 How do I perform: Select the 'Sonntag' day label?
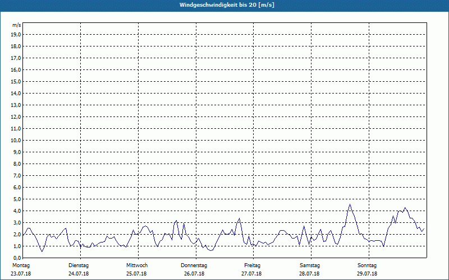point(367,265)
